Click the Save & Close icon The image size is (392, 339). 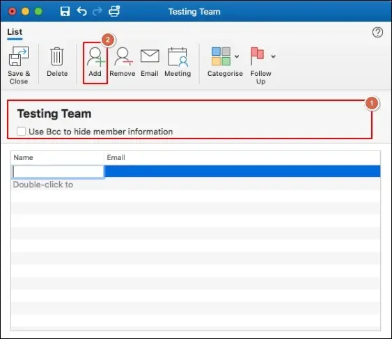[x=19, y=56]
